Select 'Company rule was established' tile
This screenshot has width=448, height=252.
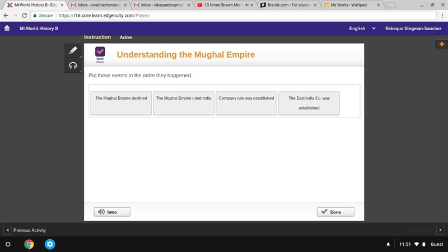pyautogui.click(x=246, y=103)
